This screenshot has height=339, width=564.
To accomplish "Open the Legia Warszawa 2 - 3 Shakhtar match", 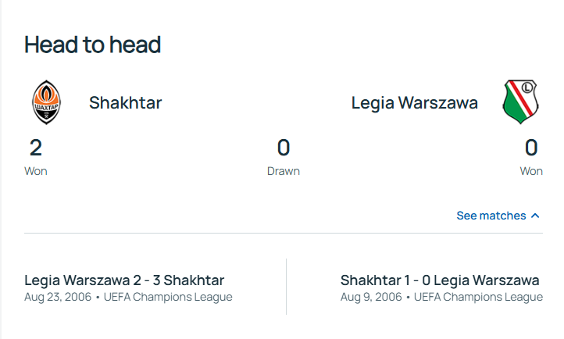I will (x=124, y=280).
